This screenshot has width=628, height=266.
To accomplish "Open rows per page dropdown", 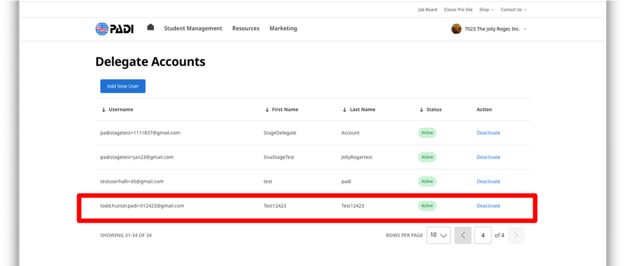I will click(x=438, y=235).
